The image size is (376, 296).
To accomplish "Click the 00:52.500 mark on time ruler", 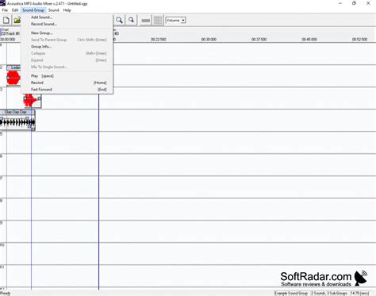I will pyautogui.click(x=359, y=40).
